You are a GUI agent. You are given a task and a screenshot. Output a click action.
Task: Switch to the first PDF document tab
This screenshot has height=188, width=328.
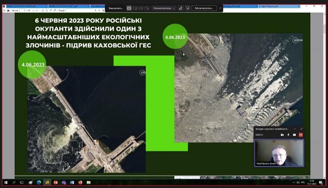point(27,6)
